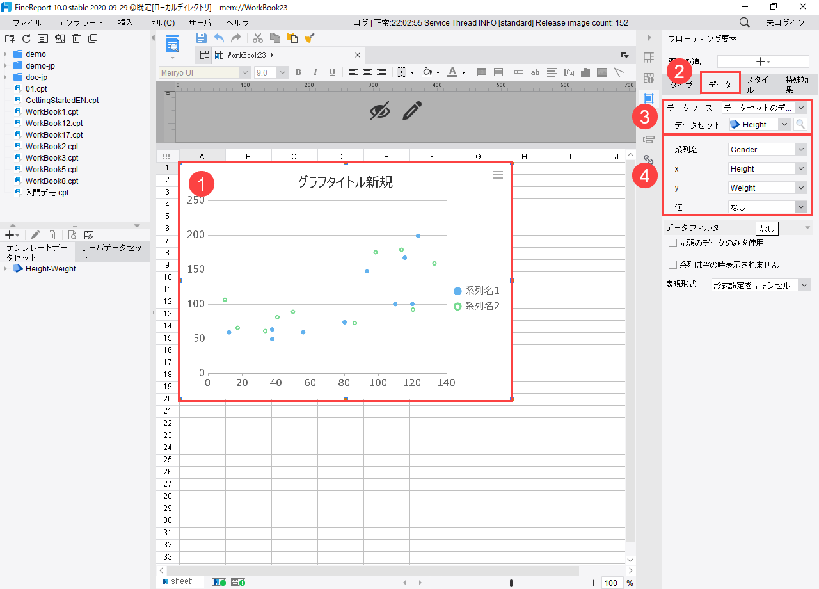Click the unmerge cells icon
Viewport: 819px width, 589px height.
coord(498,72)
